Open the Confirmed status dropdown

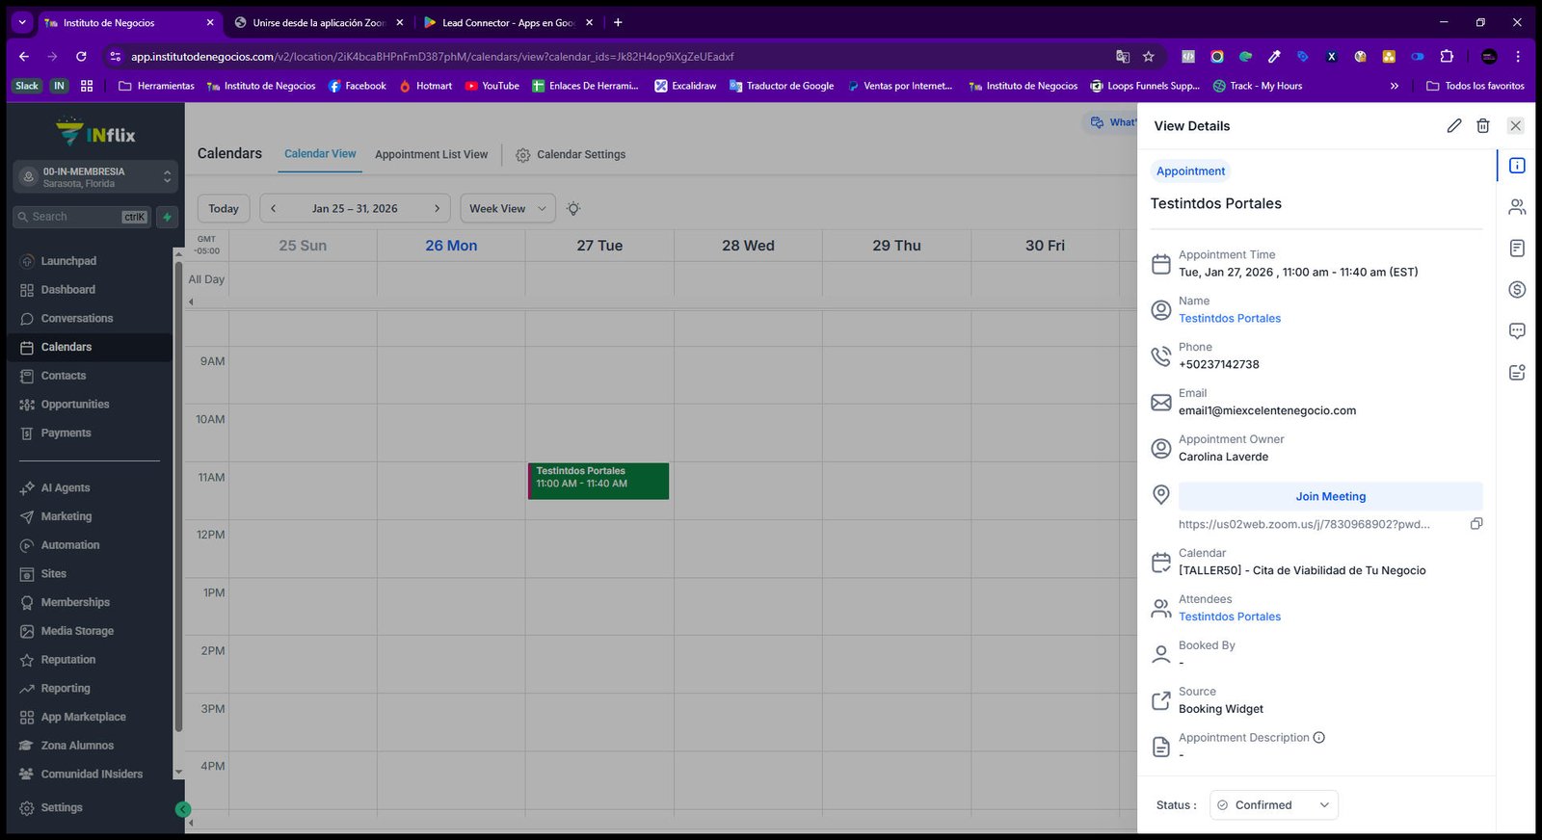click(1274, 805)
